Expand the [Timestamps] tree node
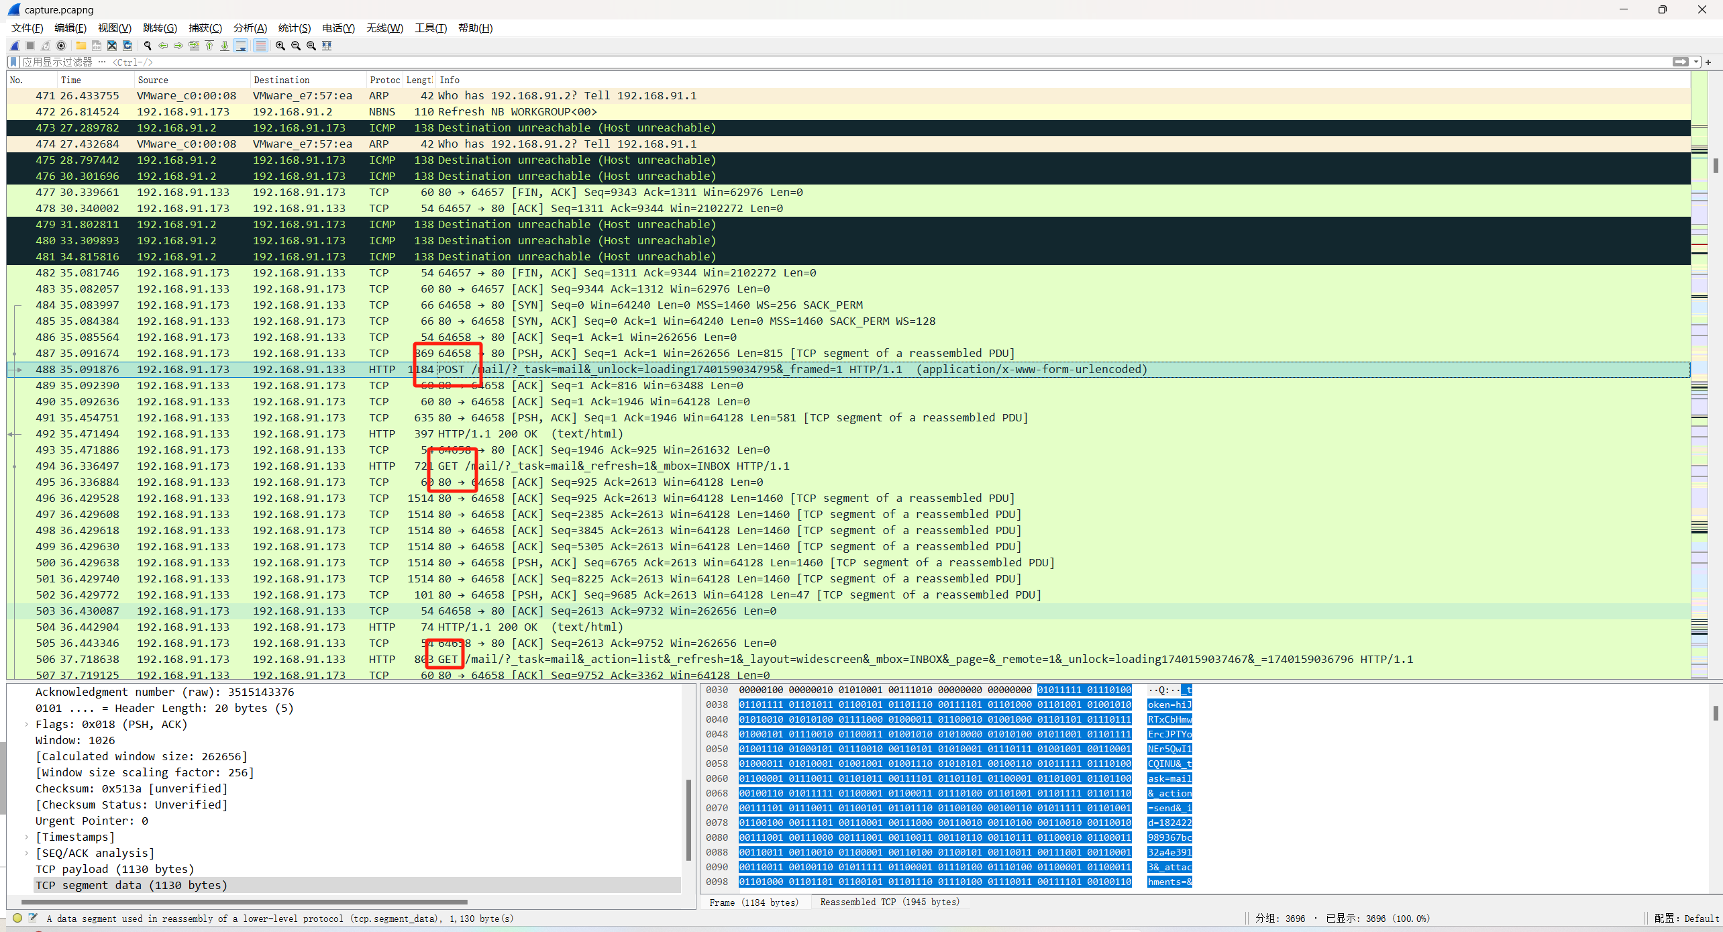 [x=27, y=837]
